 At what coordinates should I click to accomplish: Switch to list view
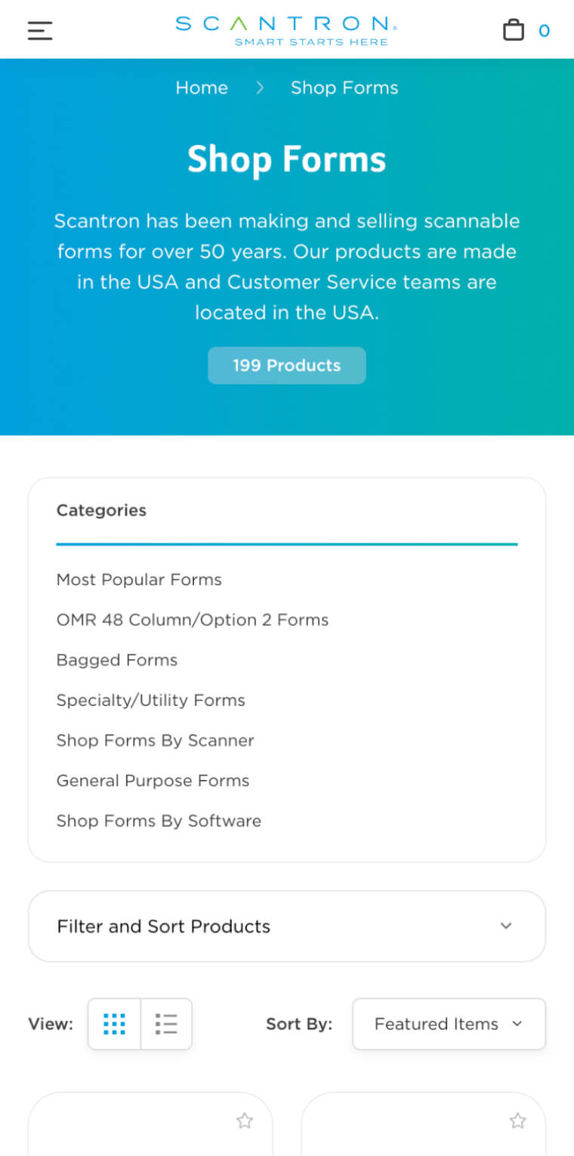coord(166,1024)
